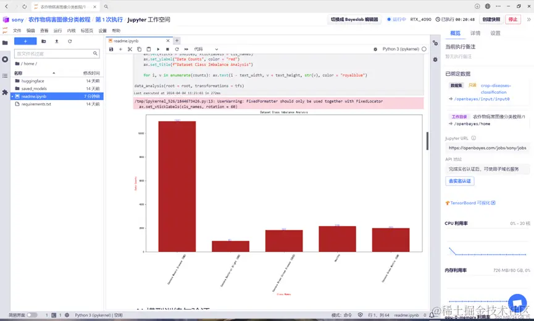Switch to the 详情 tab

pyautogui.click(x=475, y=33)
